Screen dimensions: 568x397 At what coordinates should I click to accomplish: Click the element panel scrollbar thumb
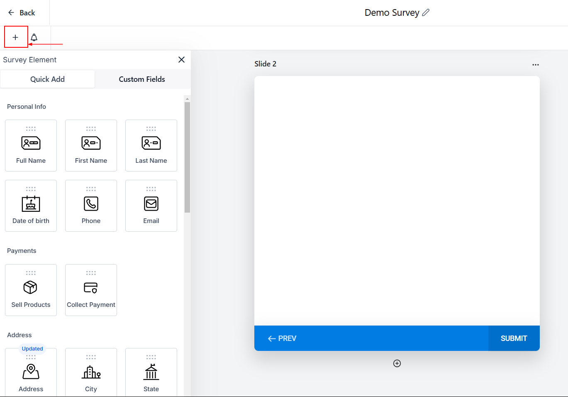(x=187, y=157)
